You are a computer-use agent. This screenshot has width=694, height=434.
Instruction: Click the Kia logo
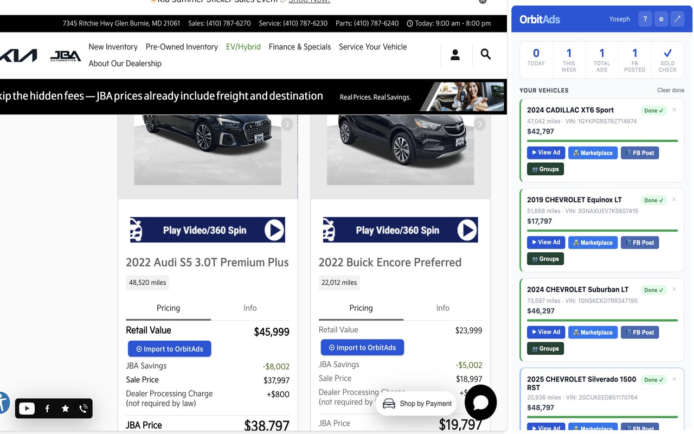(x=18, y=55)
